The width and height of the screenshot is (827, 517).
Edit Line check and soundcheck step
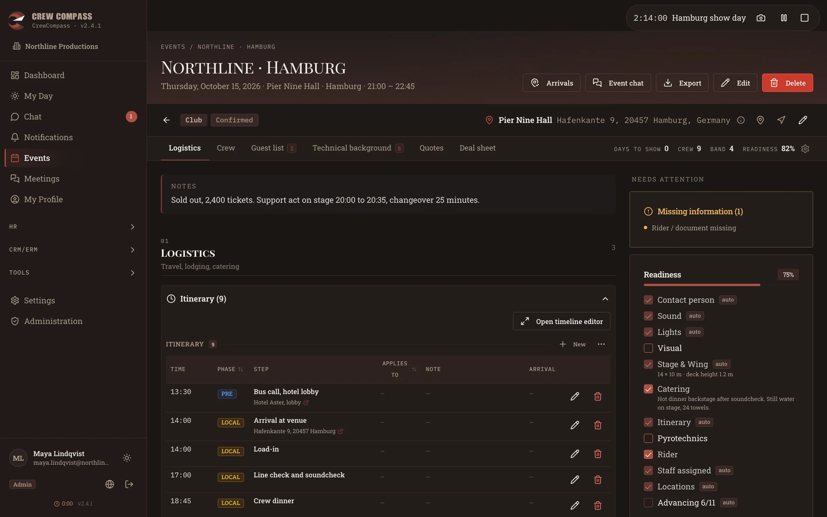point(575,479)
